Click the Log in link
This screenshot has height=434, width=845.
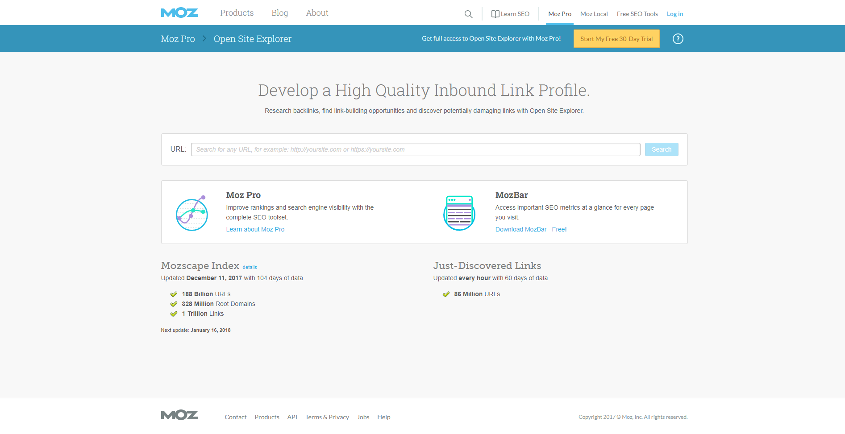(x=675, y=14)
